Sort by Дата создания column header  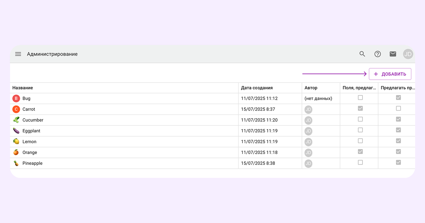point(257,88)
